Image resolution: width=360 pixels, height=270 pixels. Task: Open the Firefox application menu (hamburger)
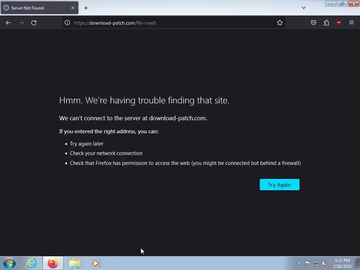[352, 22]
